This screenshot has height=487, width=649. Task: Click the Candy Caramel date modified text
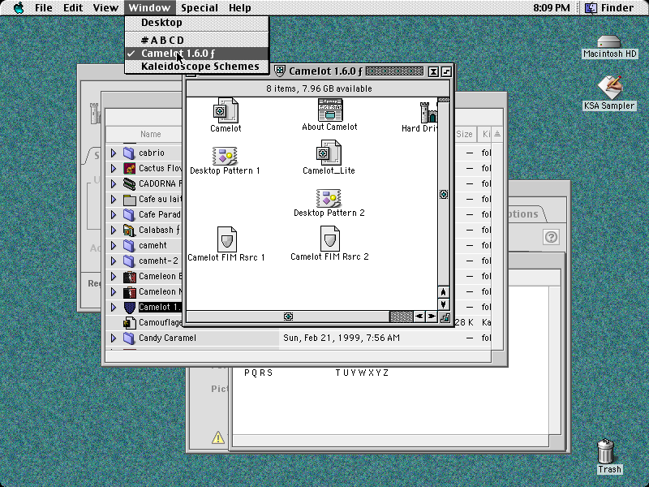tap(342, 338)
